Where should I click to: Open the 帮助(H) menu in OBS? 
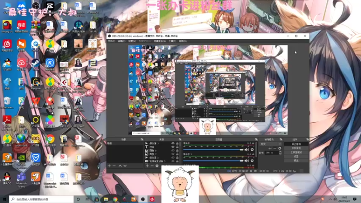coord(183,41)
